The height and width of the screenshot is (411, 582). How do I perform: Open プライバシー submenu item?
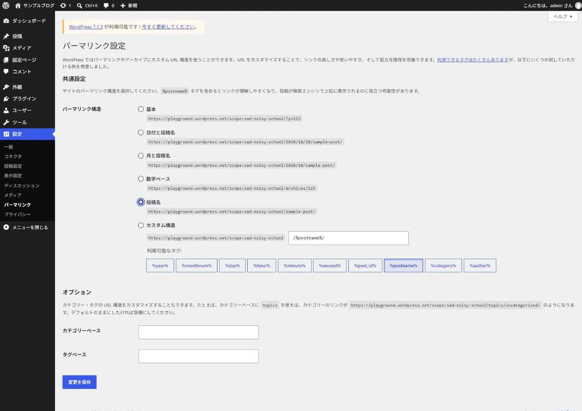pyautogui.click(x=17, y=215)
